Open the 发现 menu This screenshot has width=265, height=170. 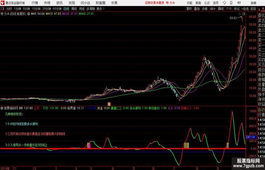(72, 3)
